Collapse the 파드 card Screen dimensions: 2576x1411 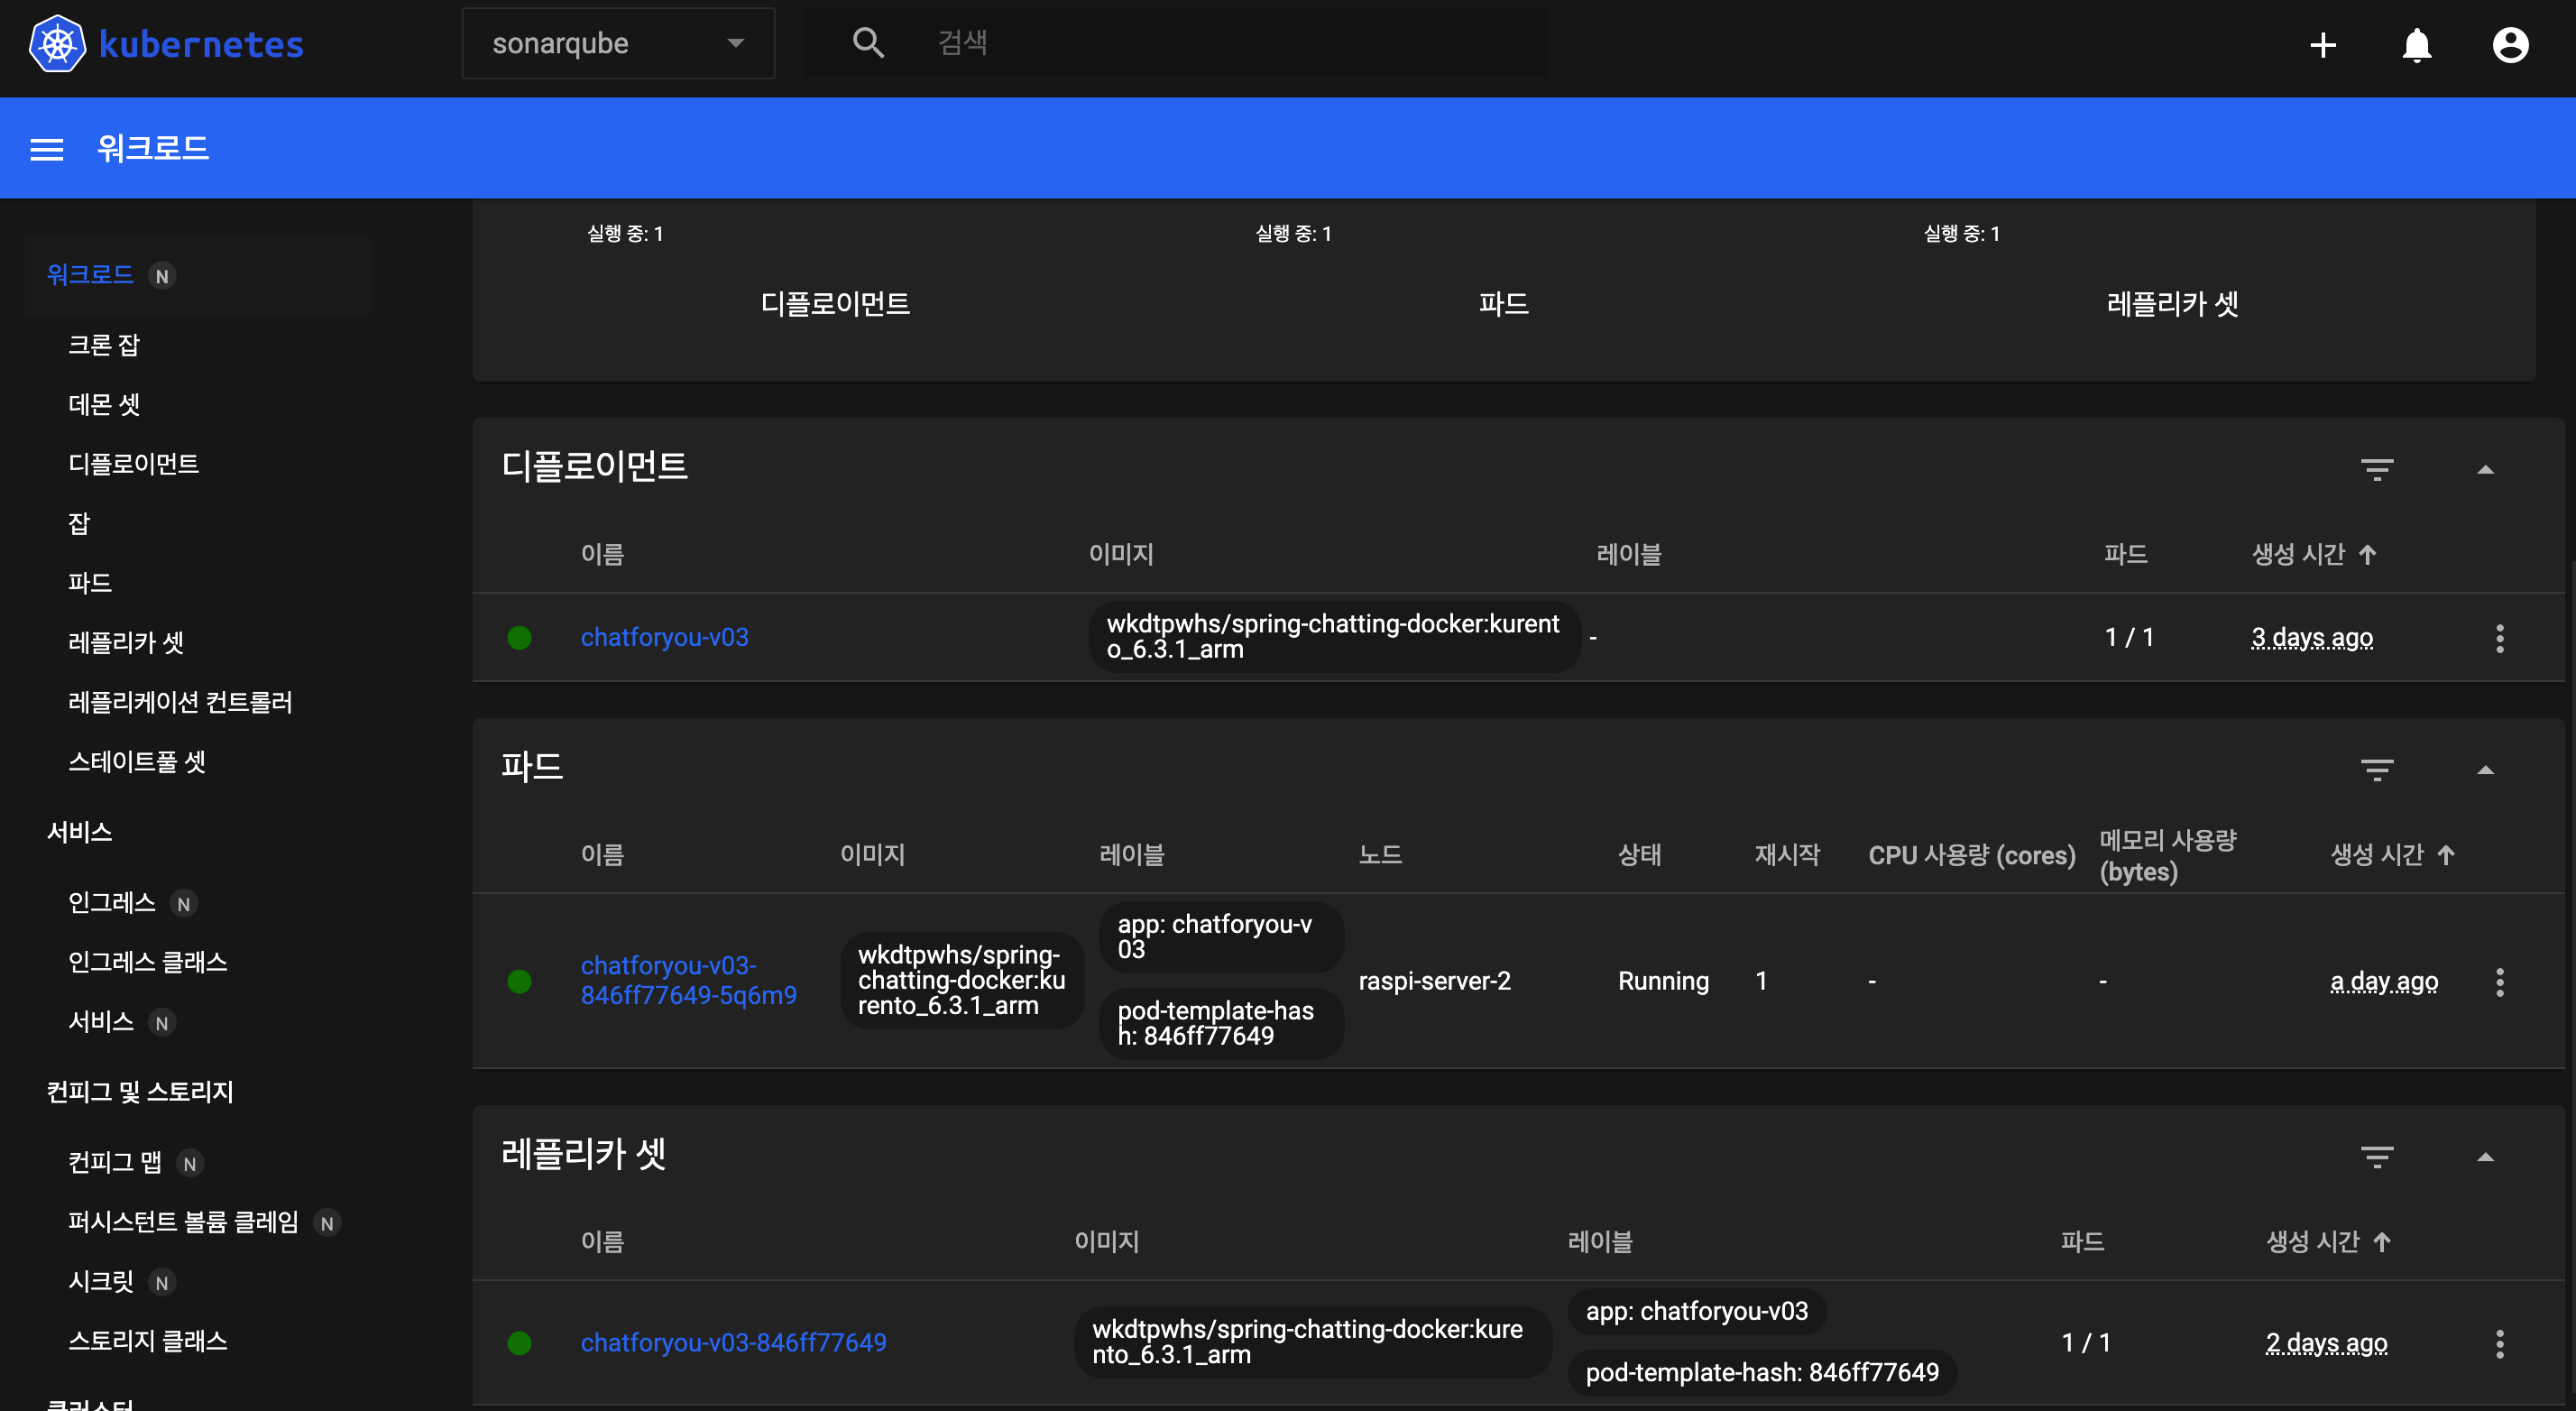[2485, 769]
